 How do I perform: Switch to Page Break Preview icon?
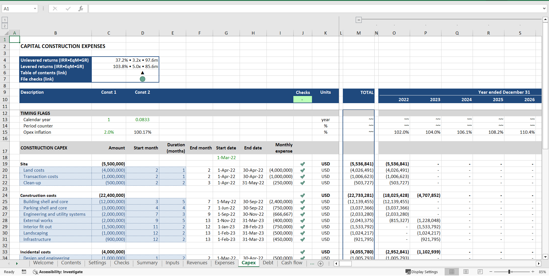[480, 272]
